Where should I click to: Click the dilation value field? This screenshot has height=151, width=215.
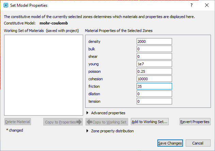pos(154,94)
